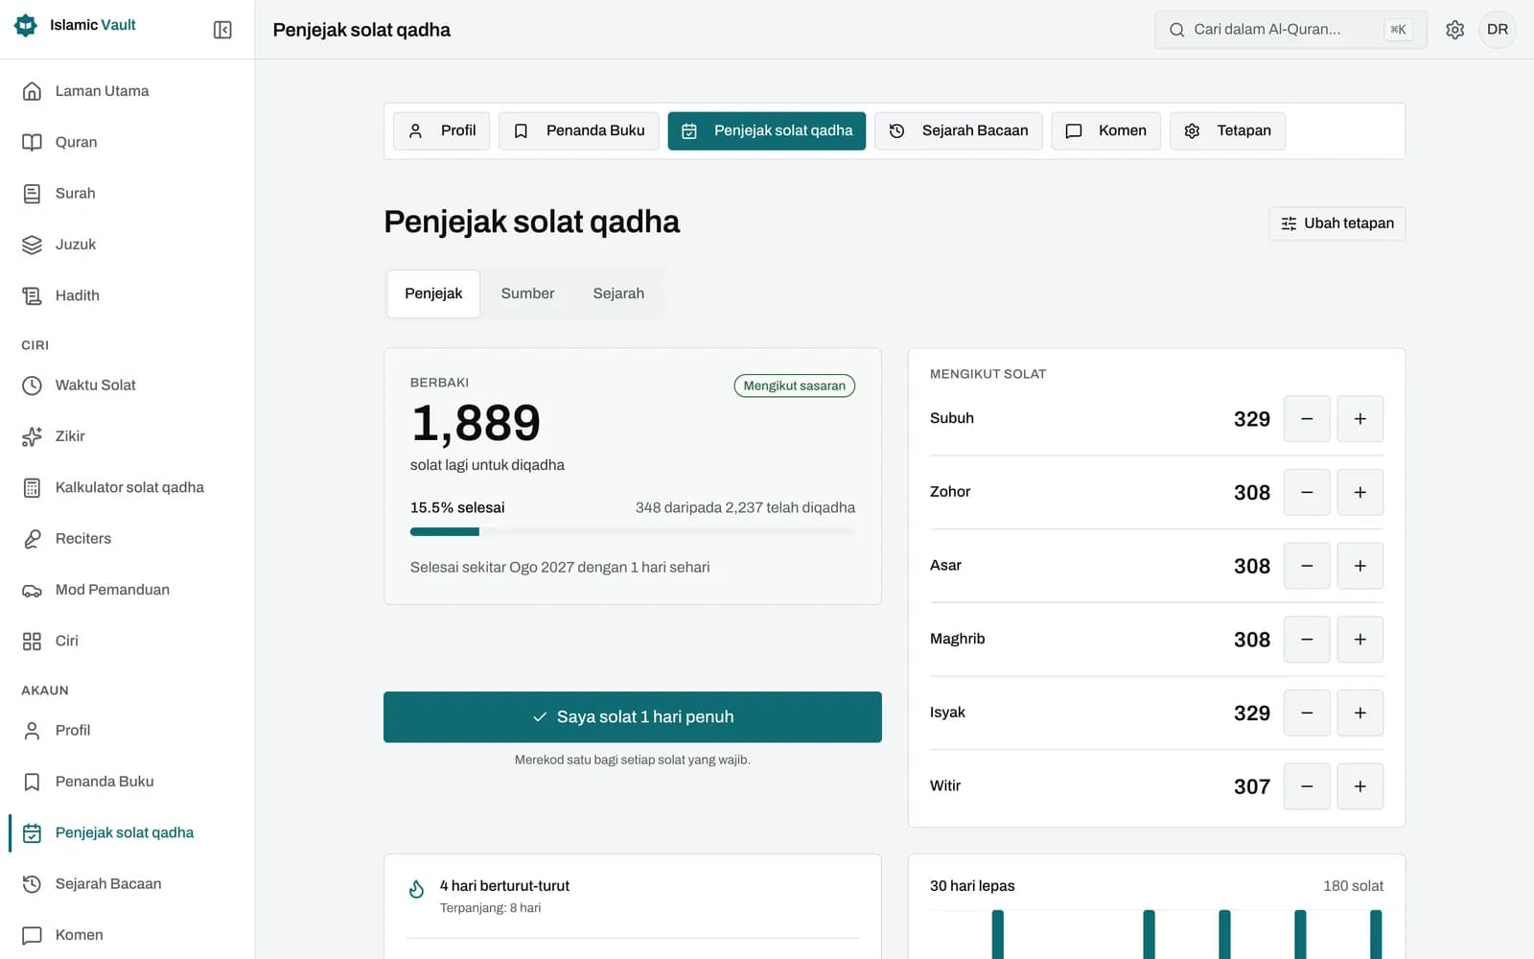Switch to the Sejarah tab
Screen dimensions: 1534x959
click(618, 293)
